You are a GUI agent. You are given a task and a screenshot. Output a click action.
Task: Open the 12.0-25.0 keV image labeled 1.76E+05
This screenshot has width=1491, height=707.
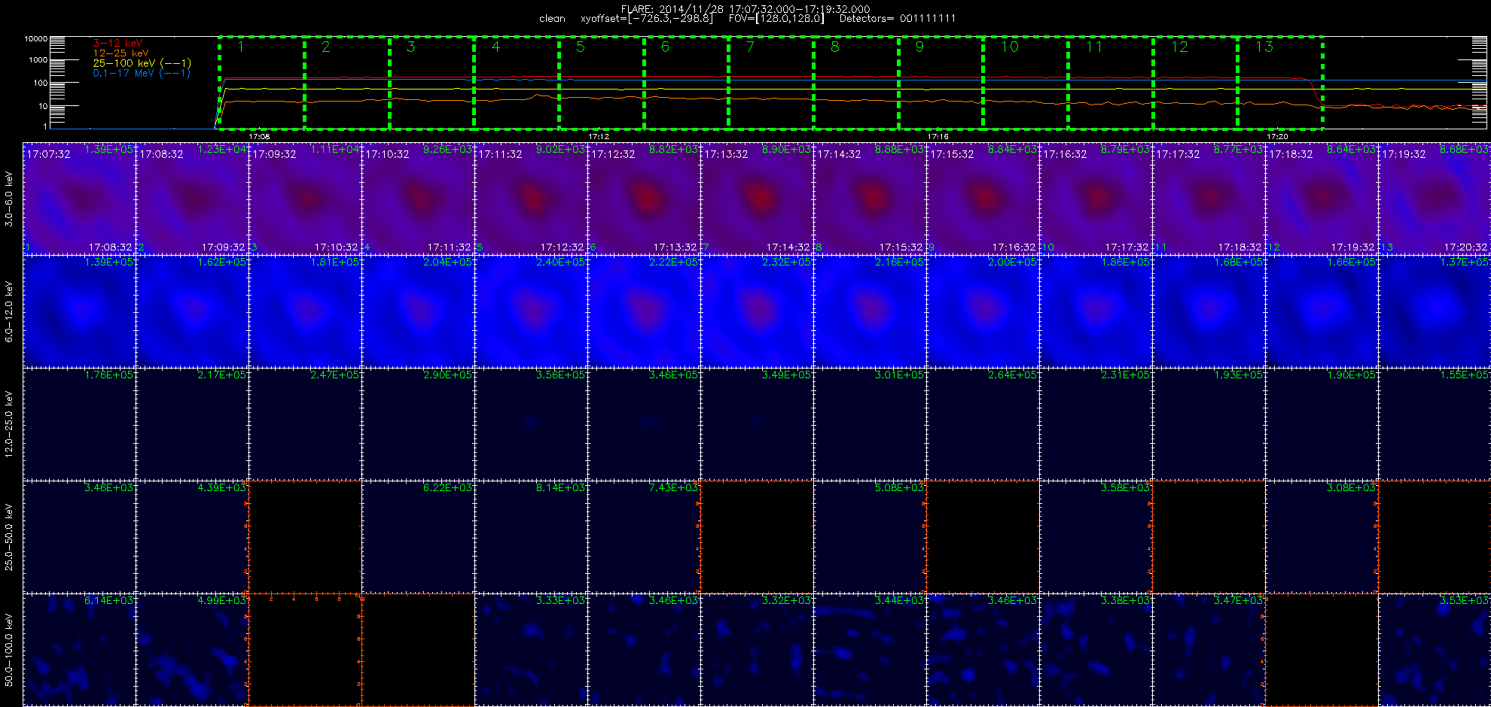click(79, 424)
